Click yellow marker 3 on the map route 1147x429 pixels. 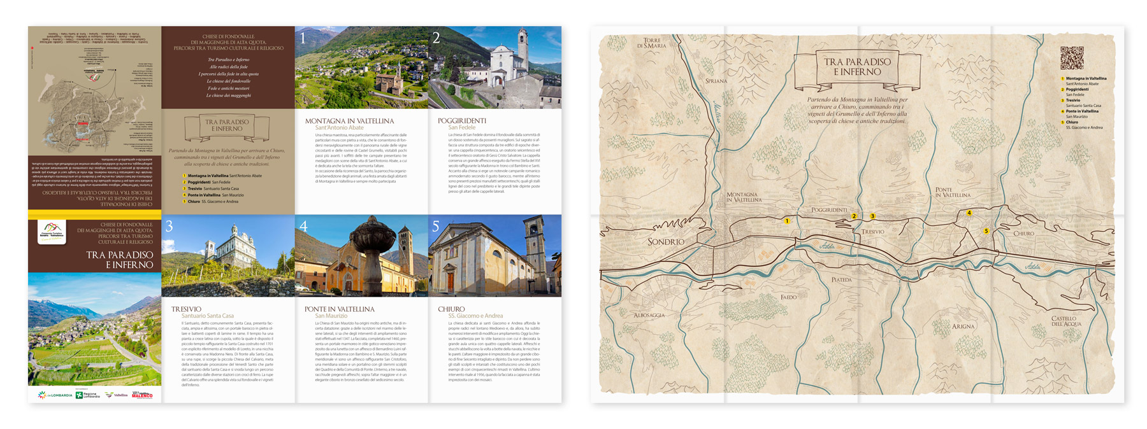pos(872,216)
